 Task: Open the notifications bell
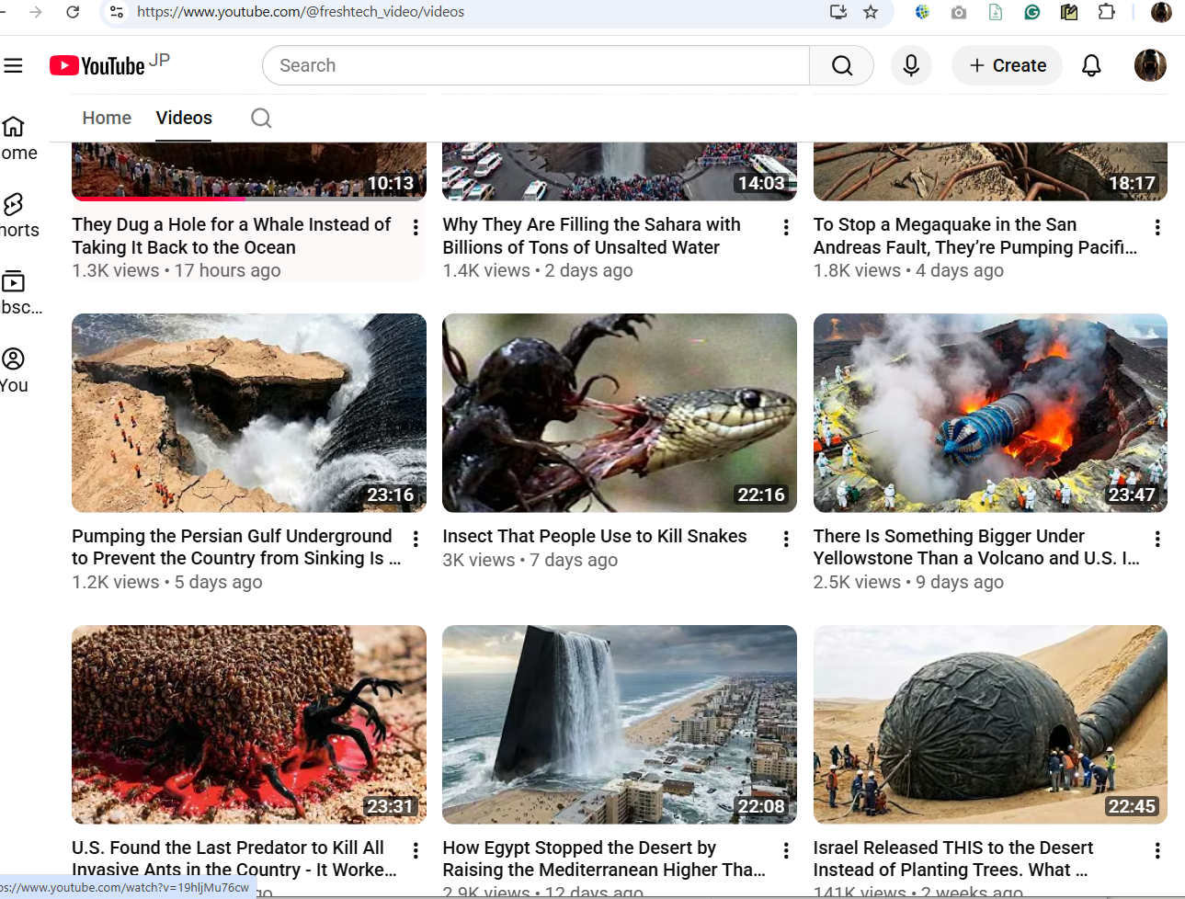coord(1091,65)
